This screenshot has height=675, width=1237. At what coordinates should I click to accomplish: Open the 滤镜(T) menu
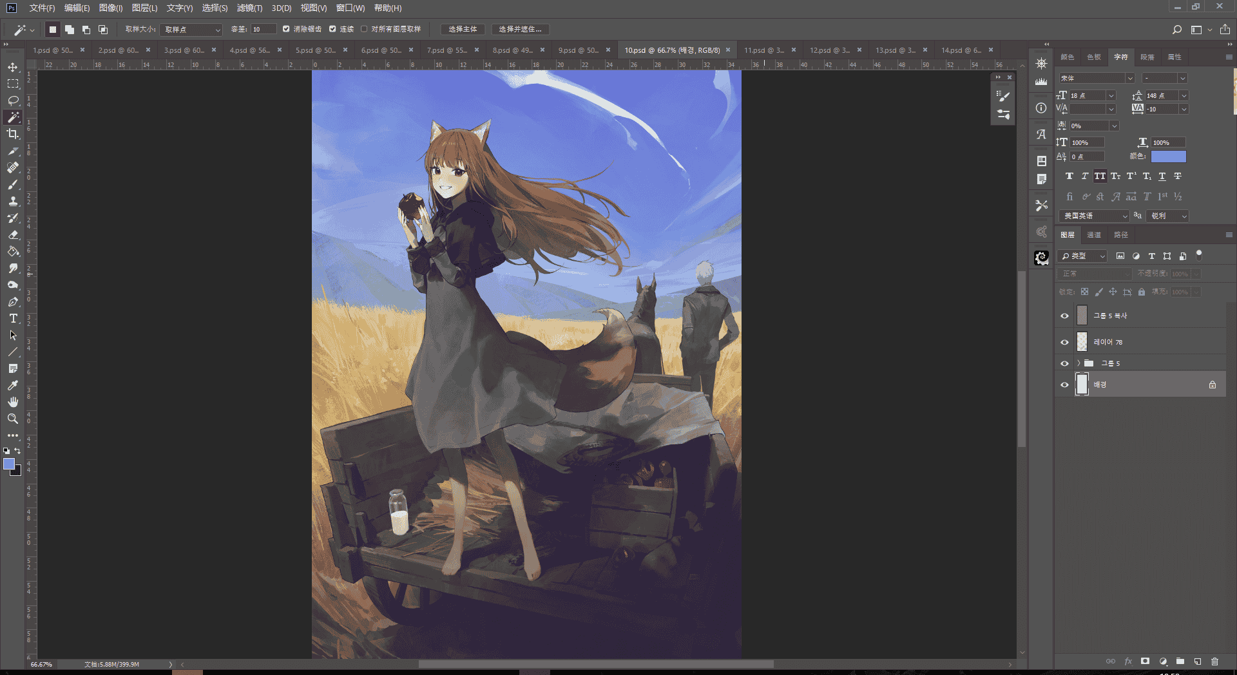coord(249,8)
